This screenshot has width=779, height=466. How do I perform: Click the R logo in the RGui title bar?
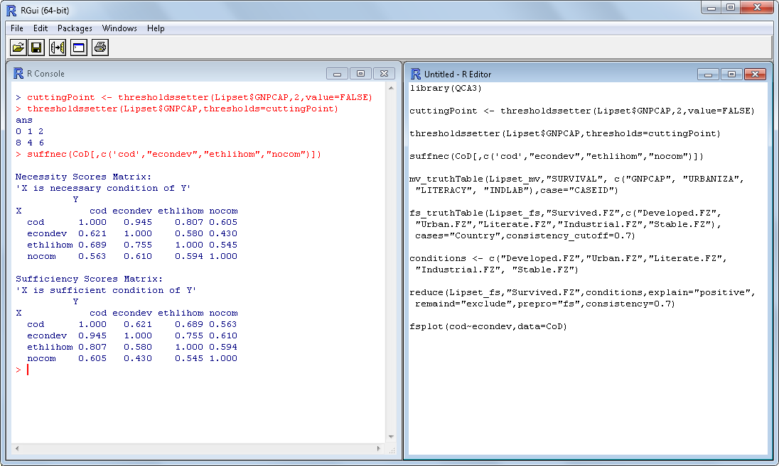click(11, 10)
